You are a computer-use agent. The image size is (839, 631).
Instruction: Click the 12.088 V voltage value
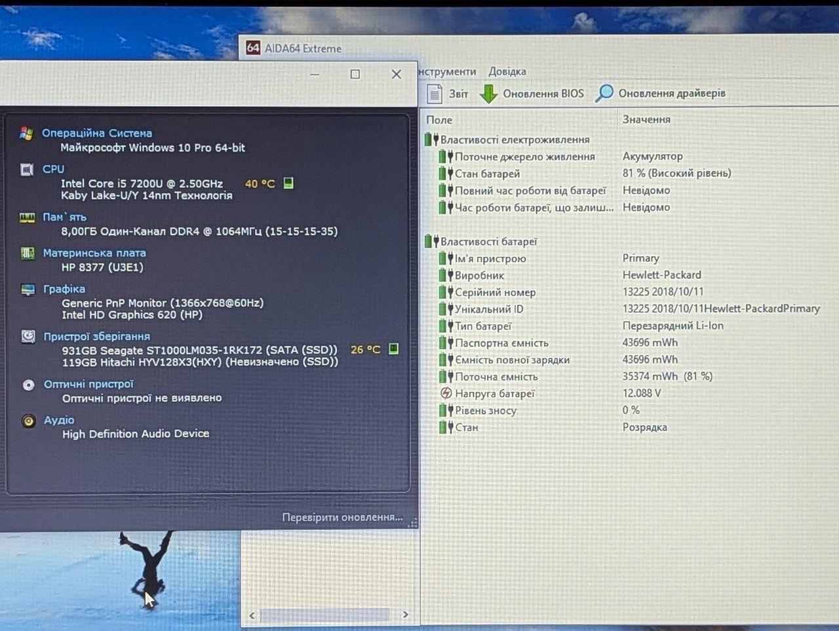click(642, 393)
